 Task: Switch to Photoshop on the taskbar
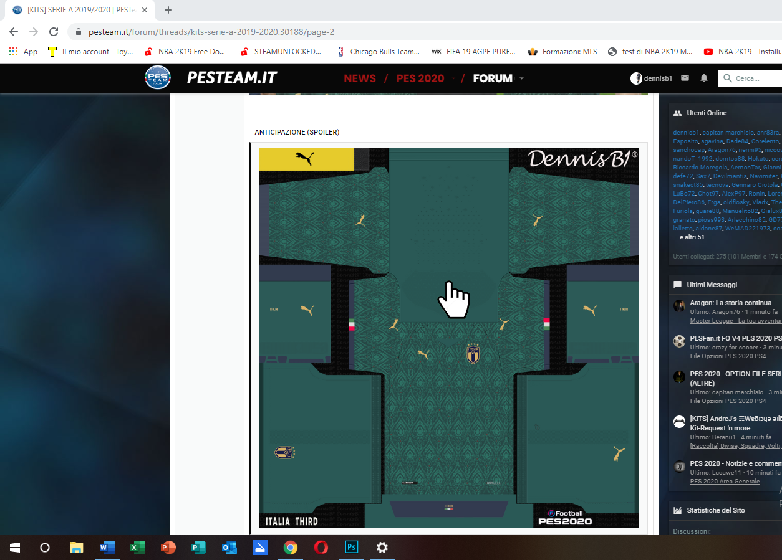[352, 548]
